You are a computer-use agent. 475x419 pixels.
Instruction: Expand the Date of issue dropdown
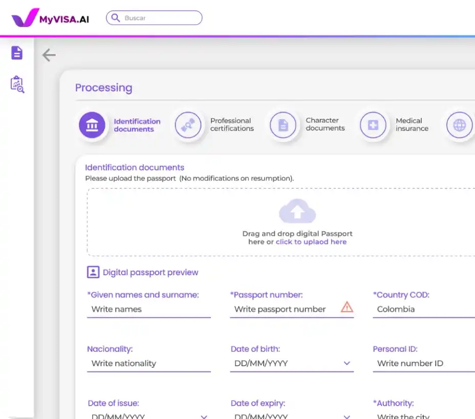204,416
